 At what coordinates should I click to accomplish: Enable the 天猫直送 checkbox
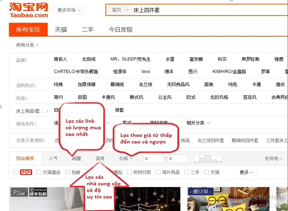[39, 172]
